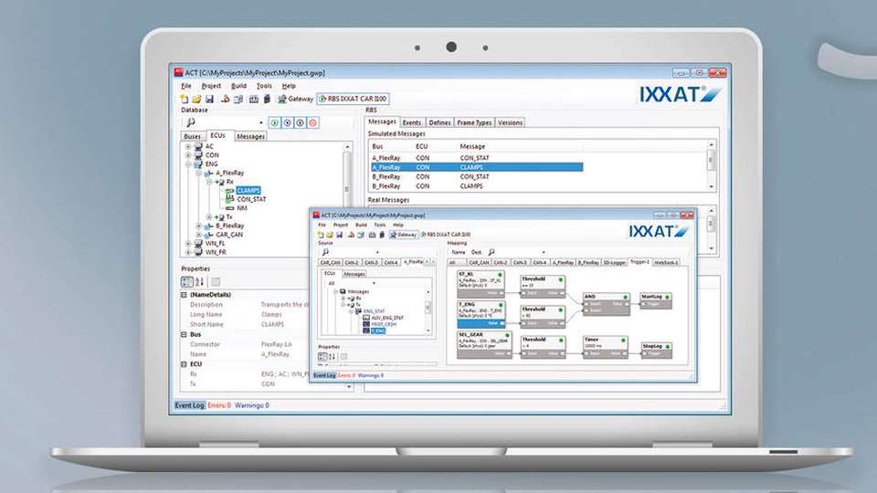Click the property pages icon in back window Properties
The height and width of the screenshot is (493, 877).
[216, 282]
